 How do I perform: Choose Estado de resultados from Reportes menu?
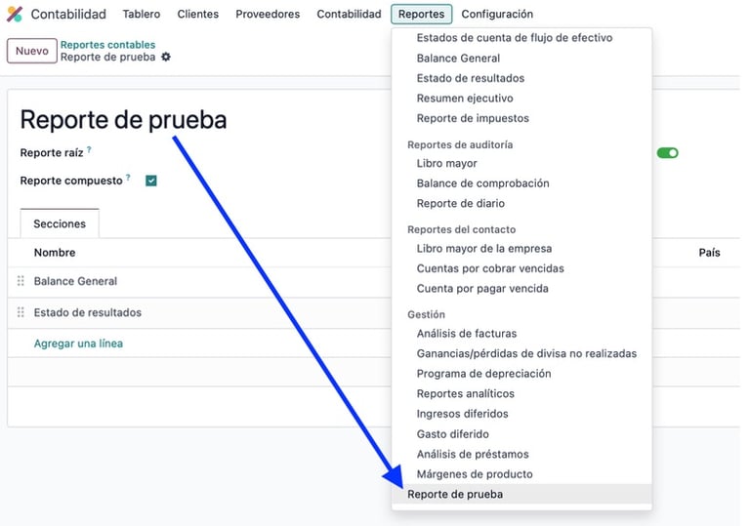pos(470,78)
